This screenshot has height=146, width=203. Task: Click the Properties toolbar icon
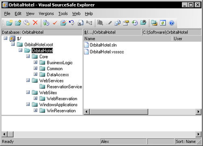coord(126,23)
